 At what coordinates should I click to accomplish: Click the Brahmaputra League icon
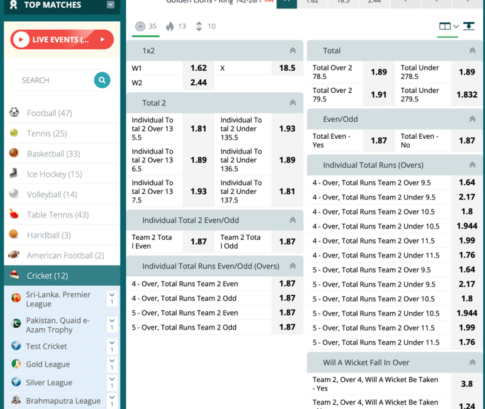click(x=16, y=400)
